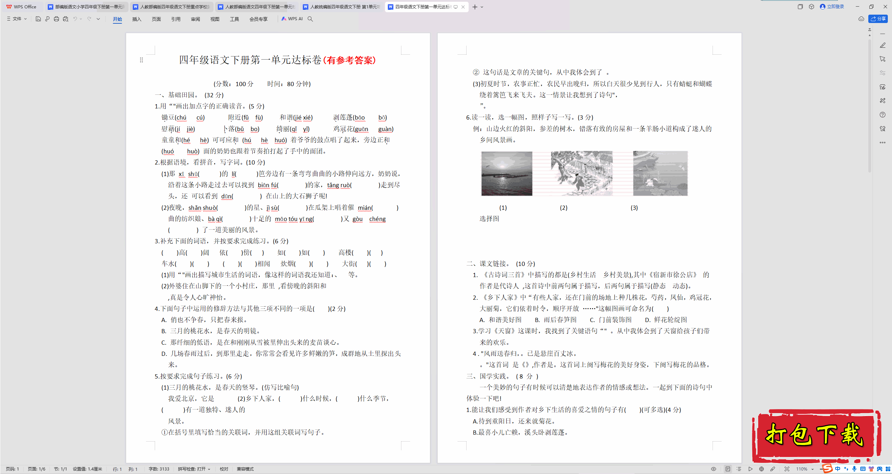Switch to the 人教部编版四年级语文下册重点学校 tab

(x=172, y=7)
